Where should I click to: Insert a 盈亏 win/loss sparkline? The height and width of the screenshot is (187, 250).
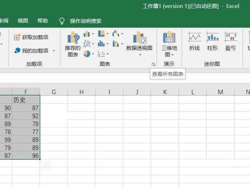tap(230, 41)
